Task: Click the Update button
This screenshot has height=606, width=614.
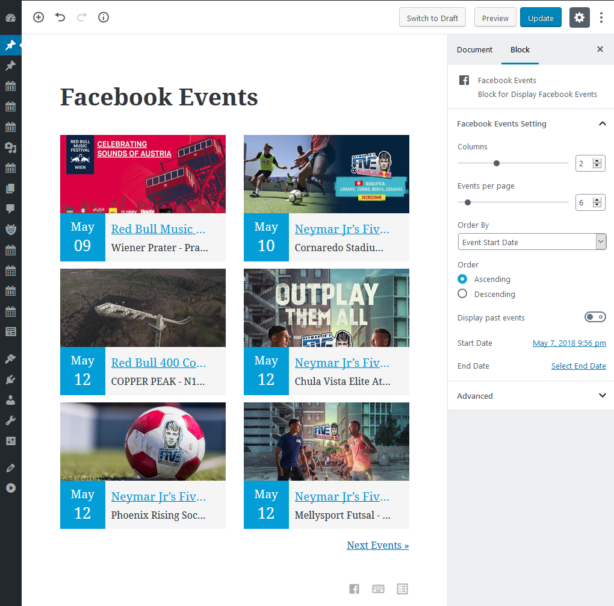Action: (x=541, y=17)
